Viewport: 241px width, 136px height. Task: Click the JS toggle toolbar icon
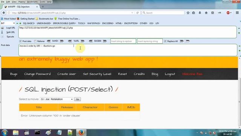coord(220,13)
